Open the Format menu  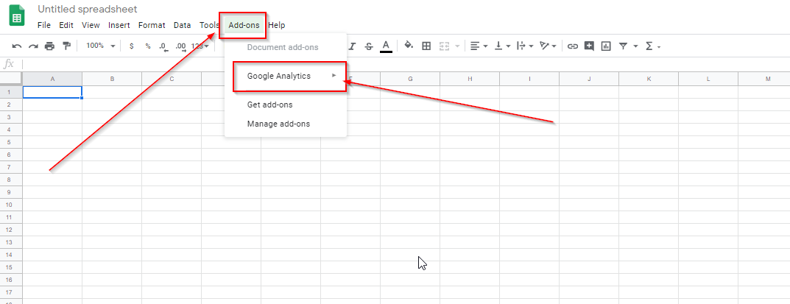[x=152, y=25]
